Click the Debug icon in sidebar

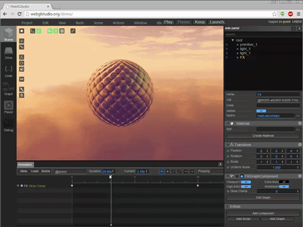tap(8, 123)
